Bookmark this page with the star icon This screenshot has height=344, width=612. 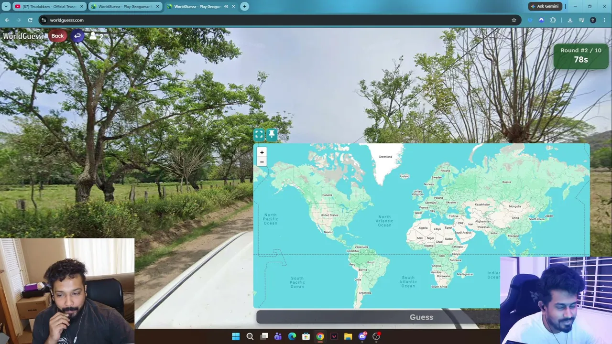(x=514, y=20)
